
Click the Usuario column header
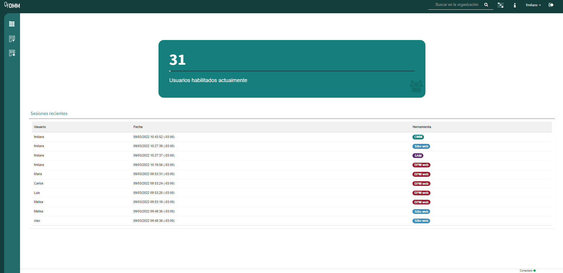[40, 127]
